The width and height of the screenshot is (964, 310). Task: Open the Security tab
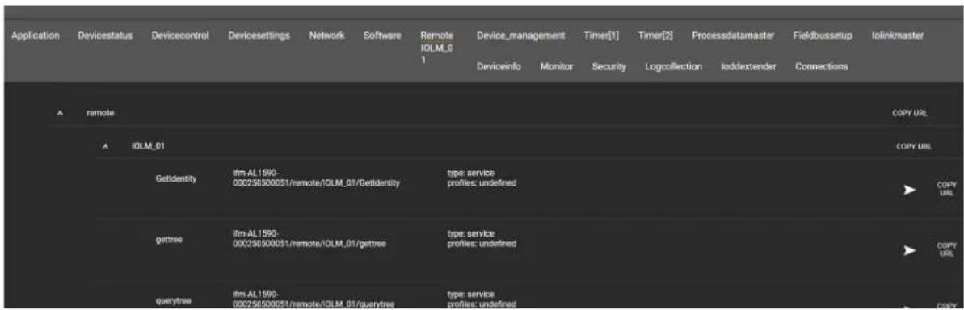point(608,67)
